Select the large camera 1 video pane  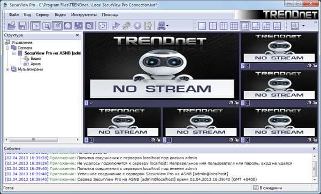click(162, 66)
